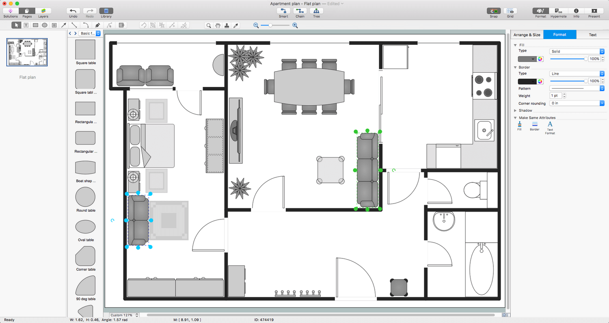This screenshot has height=323, width=609.
Task: Open the Text tab in the panel
Action: pos(593,35)
